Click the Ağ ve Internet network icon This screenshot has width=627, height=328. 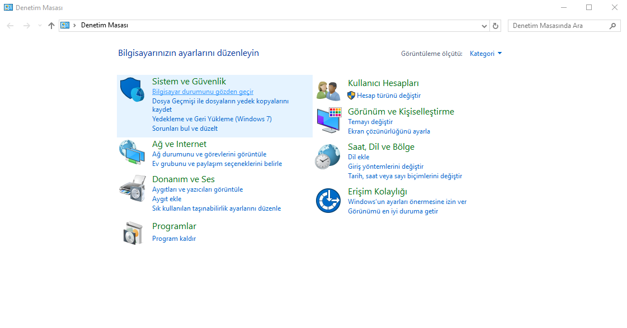[132, 151]
